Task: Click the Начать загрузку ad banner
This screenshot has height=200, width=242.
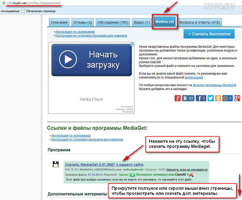Action: click(91, 60)
